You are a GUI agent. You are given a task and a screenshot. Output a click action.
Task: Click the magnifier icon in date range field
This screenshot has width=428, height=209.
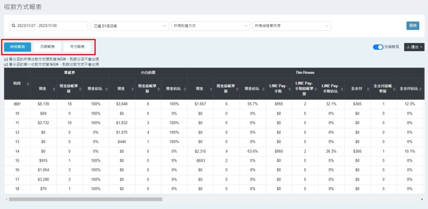pos(14,26)
